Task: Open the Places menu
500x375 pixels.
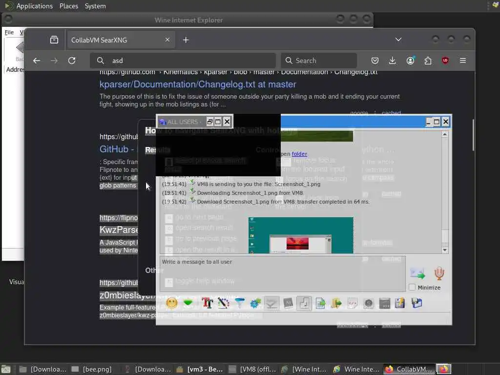Action: [x=68, y=6]
